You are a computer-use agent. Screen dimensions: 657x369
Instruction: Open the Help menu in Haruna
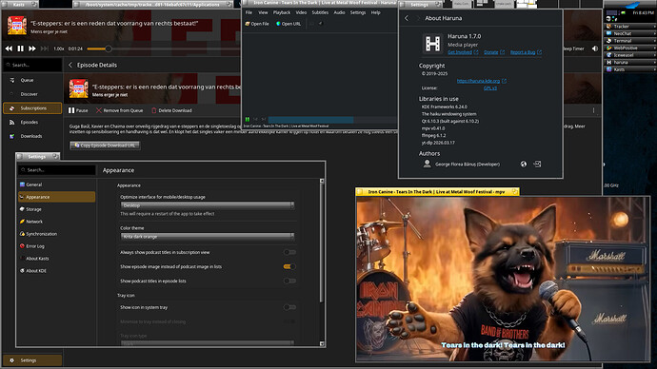[x=376, y=12]
